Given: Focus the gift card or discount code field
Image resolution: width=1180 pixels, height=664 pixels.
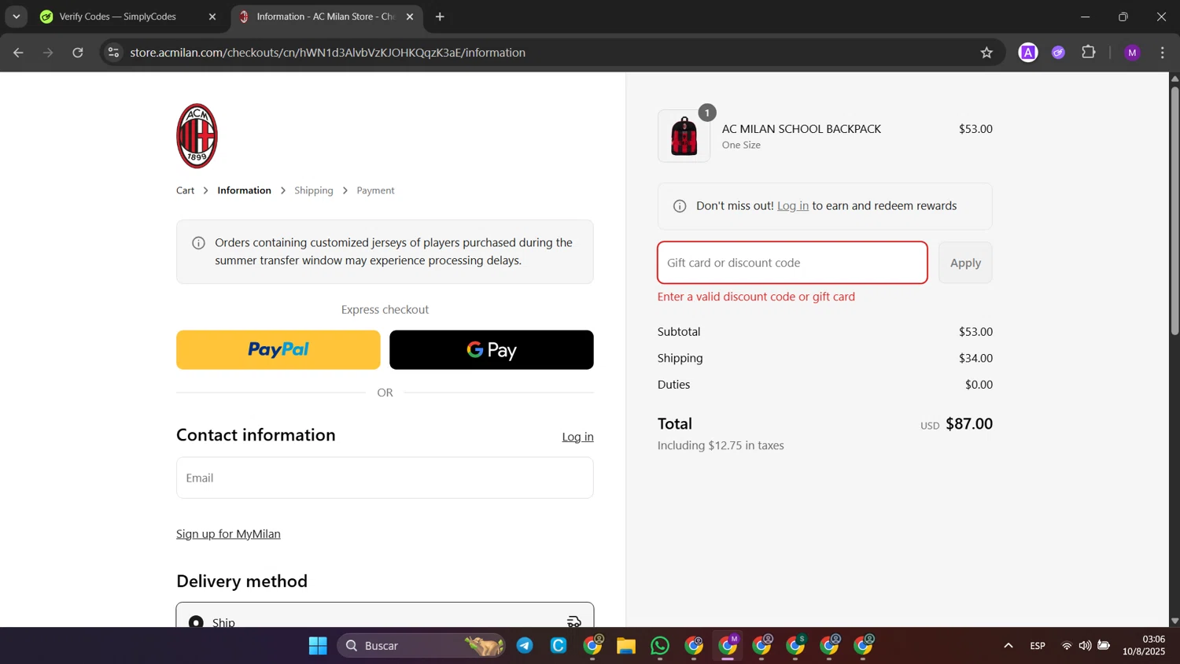Looking at the screenshot, I should coord(792,263).
